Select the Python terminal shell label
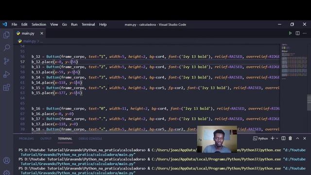Screen dimensions: 311x175 pyautogui.click(x=260, y=138)
